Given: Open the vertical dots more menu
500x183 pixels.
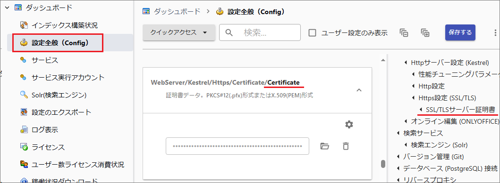Looking at the screenshot, I should pyautogui.click(x=495, y=32).
